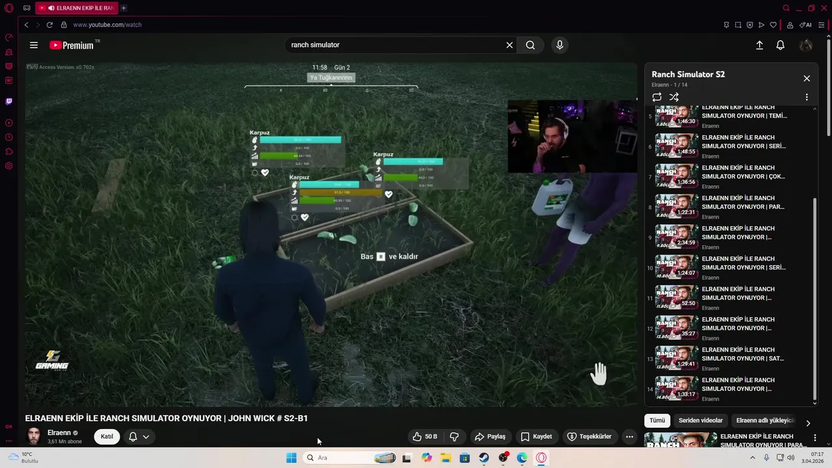Go back to the previous page
Screen dimensions: 832x468
click(x=26, y=25)
